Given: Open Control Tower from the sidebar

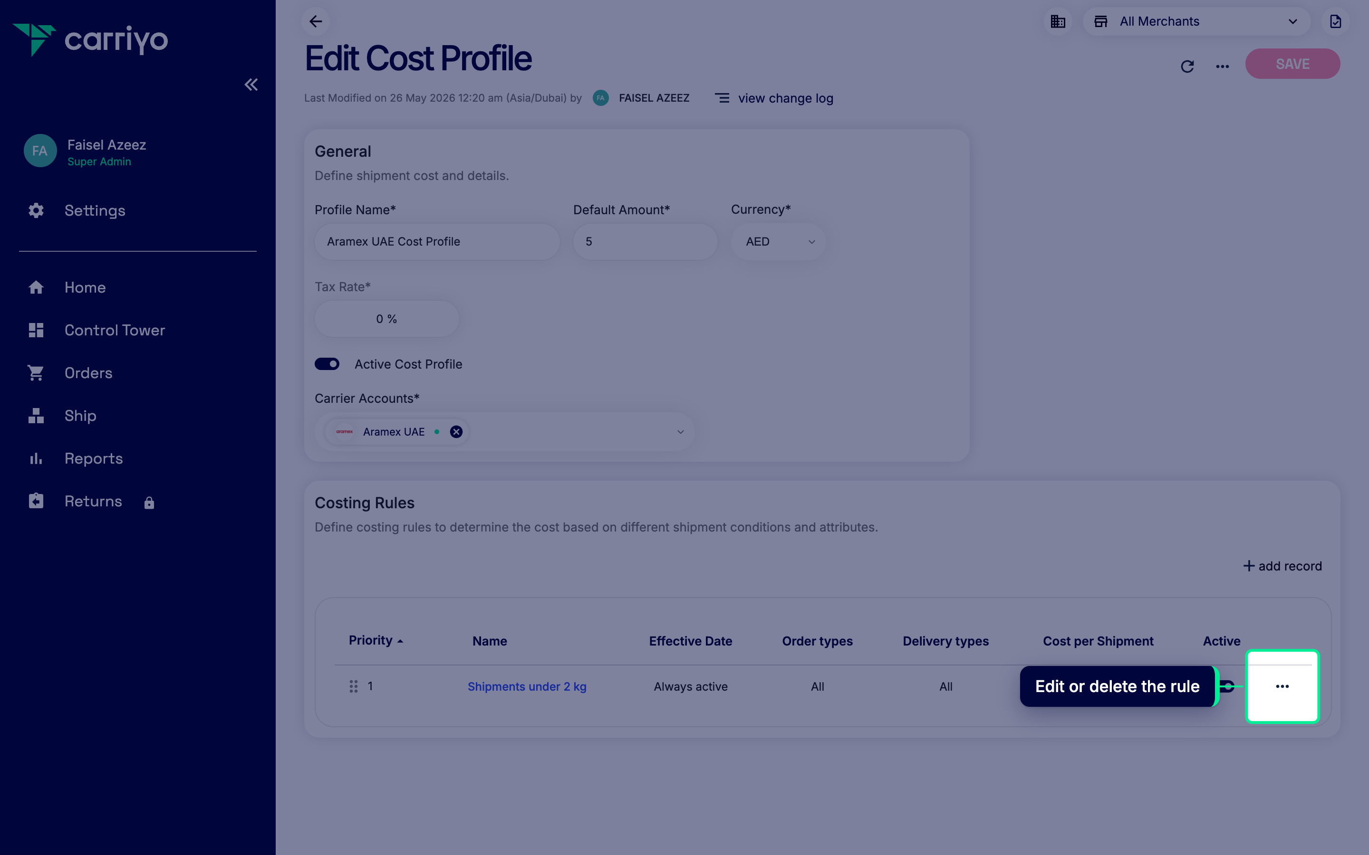Looking at the screenshot, I should click(114, 330).
